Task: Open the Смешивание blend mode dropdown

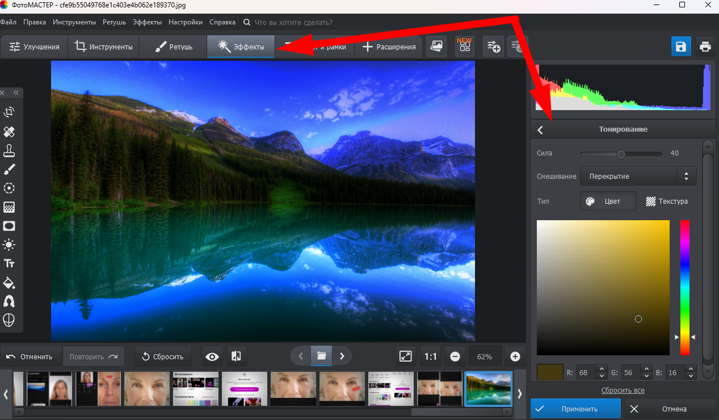Action: pyautogui.click(x=638, y=177)
